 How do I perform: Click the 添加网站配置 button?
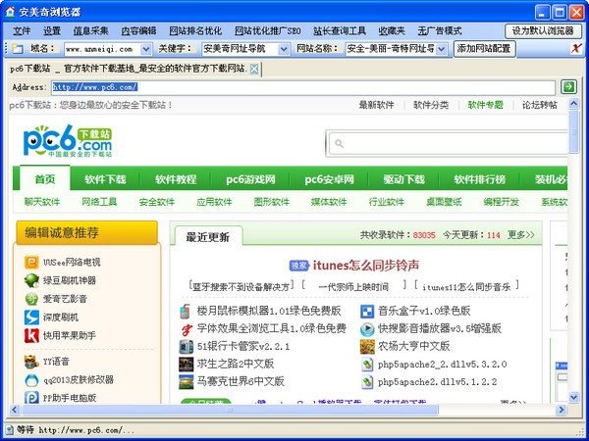tap(484, 49)
